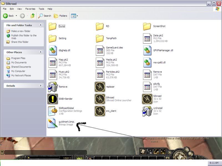222x166 pixels.
Task: Click the footprints icon in the game action bar
Action: click(163, 151)
